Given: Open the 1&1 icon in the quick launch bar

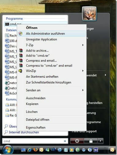Looking at the screenshot, I should coord(96,150).
